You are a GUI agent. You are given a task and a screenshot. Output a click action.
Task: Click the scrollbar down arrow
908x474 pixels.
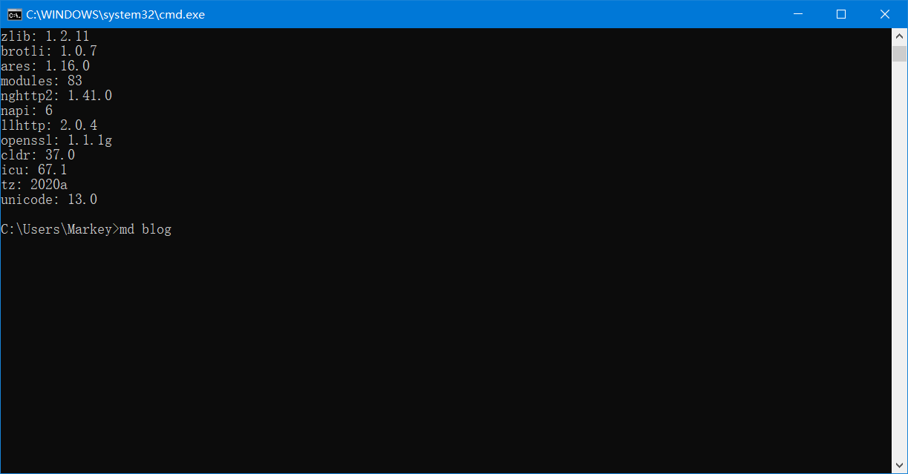click(x=899, y=466)
